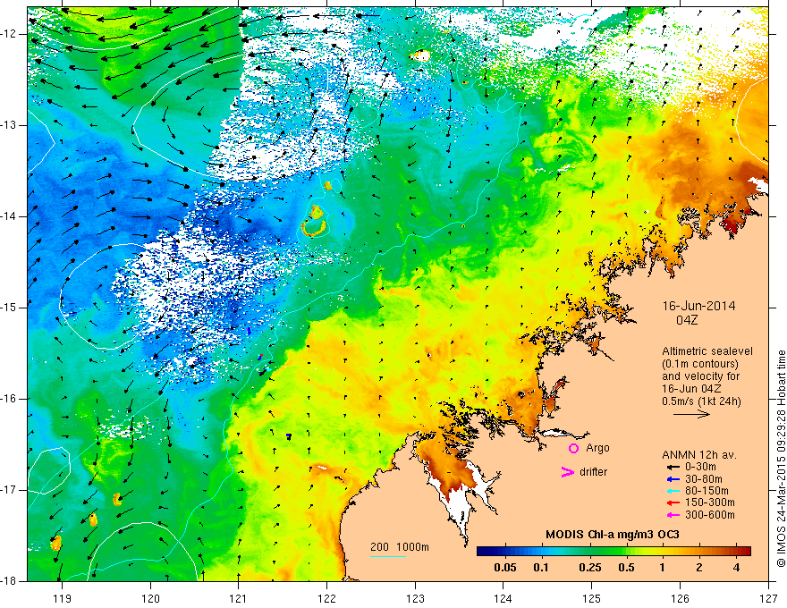Click the colour bar value 4
The width and height of the screenshot is (787, 608).
(736, 568)
